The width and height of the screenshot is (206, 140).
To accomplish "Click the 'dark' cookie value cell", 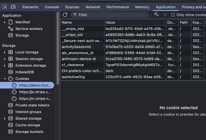I will [x=135, y=71].
